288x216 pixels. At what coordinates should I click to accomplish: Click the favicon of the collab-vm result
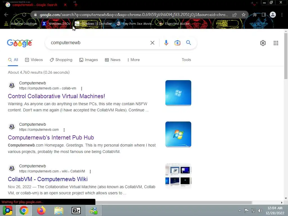12,85
